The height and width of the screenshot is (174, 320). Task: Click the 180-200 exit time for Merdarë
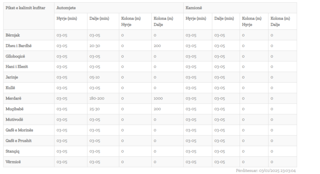(97, 98)
